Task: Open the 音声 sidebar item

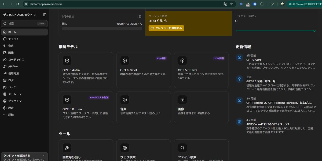Action: 24,46
